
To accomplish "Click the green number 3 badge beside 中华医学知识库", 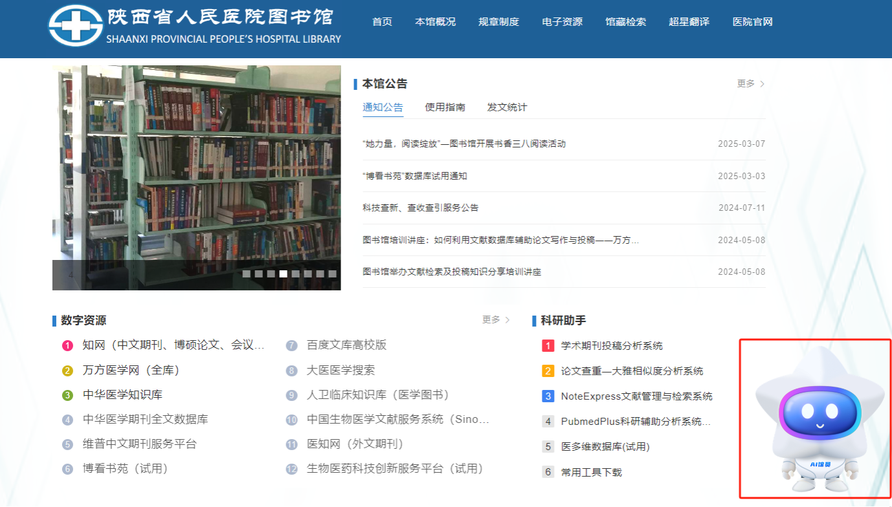I will (68, 395).
